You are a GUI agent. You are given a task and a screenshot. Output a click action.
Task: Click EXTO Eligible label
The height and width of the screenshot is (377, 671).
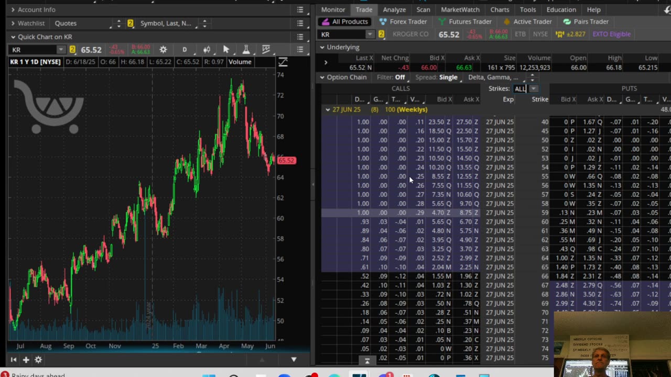(x=612, y=35)
